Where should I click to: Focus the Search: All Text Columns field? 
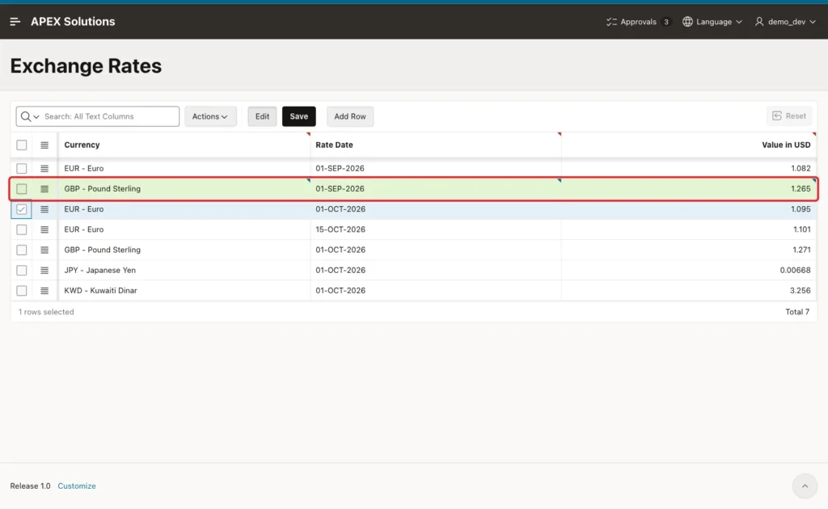coord(110,116)
